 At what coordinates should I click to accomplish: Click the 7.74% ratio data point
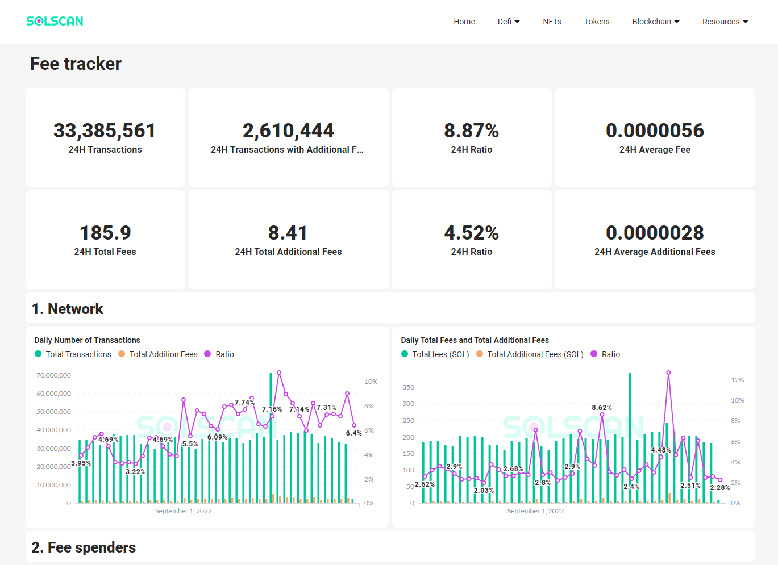252,398
